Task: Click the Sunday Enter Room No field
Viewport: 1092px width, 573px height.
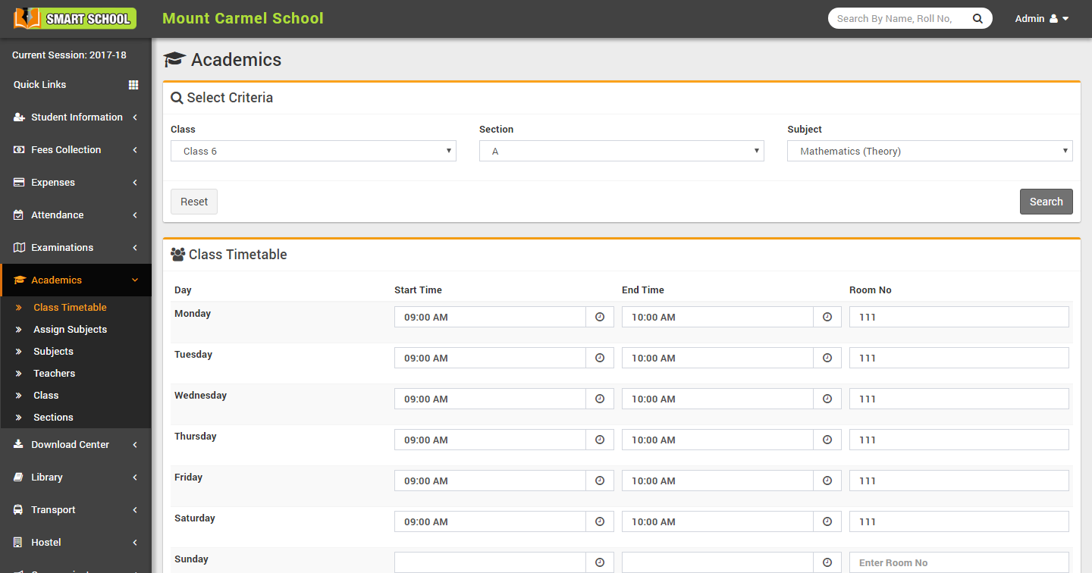Action: point(959,562)
